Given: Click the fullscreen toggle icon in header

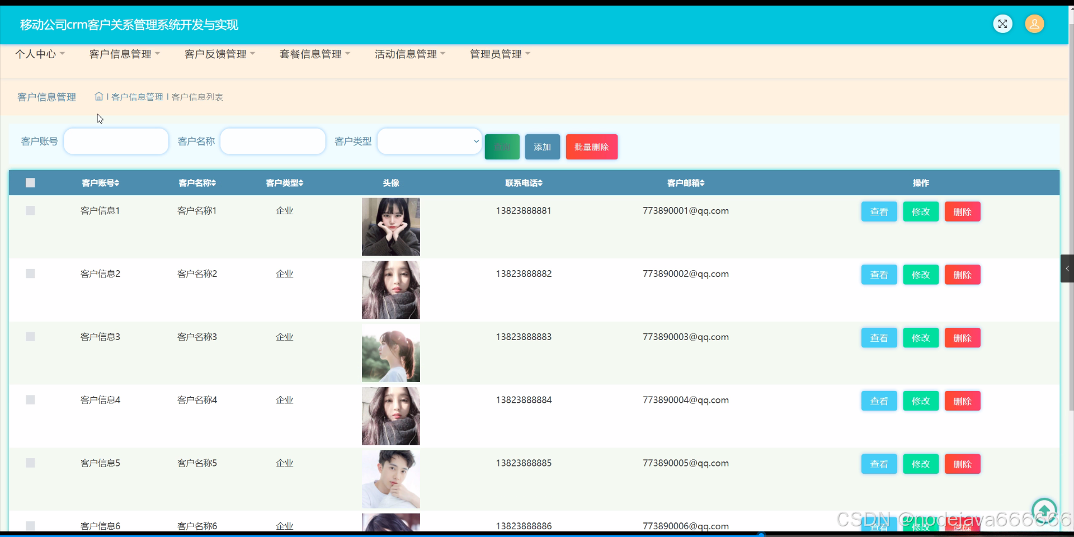Looking at the screenshot, I should pos(1002,24).
